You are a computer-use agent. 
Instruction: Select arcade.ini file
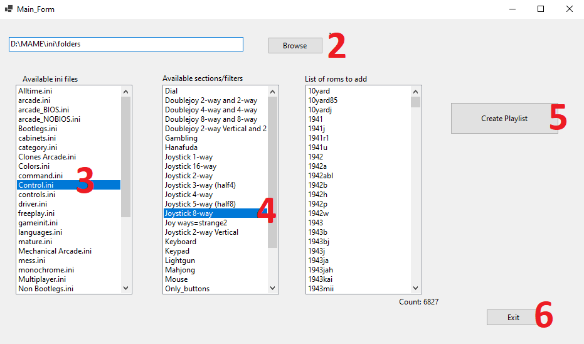coord(68,100)
